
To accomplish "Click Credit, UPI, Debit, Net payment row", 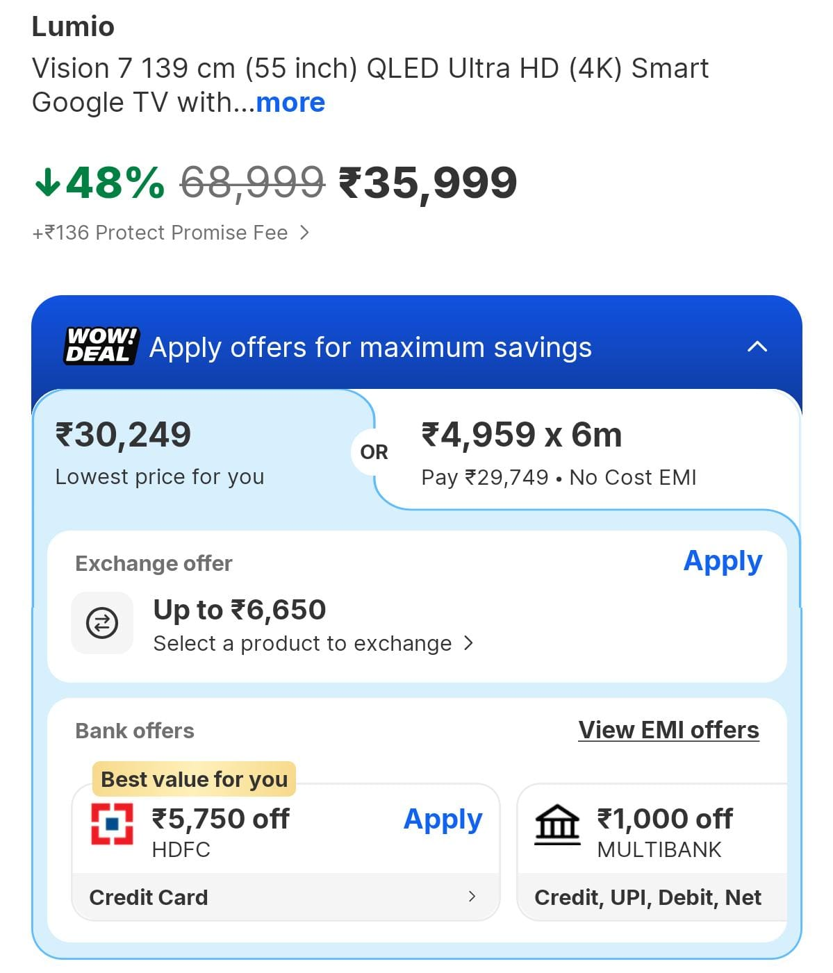I will [x=648, y=897].
